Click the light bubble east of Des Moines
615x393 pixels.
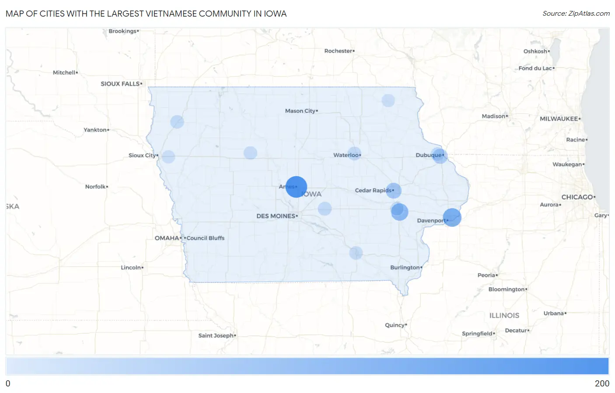[x=325, y=209]
